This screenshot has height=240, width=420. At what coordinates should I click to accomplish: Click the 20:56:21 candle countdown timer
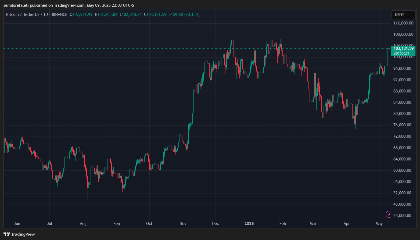pos(401,53)
